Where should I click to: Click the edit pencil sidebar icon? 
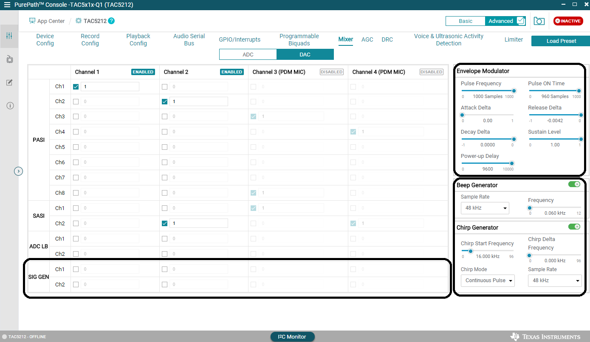pos(9,82)
